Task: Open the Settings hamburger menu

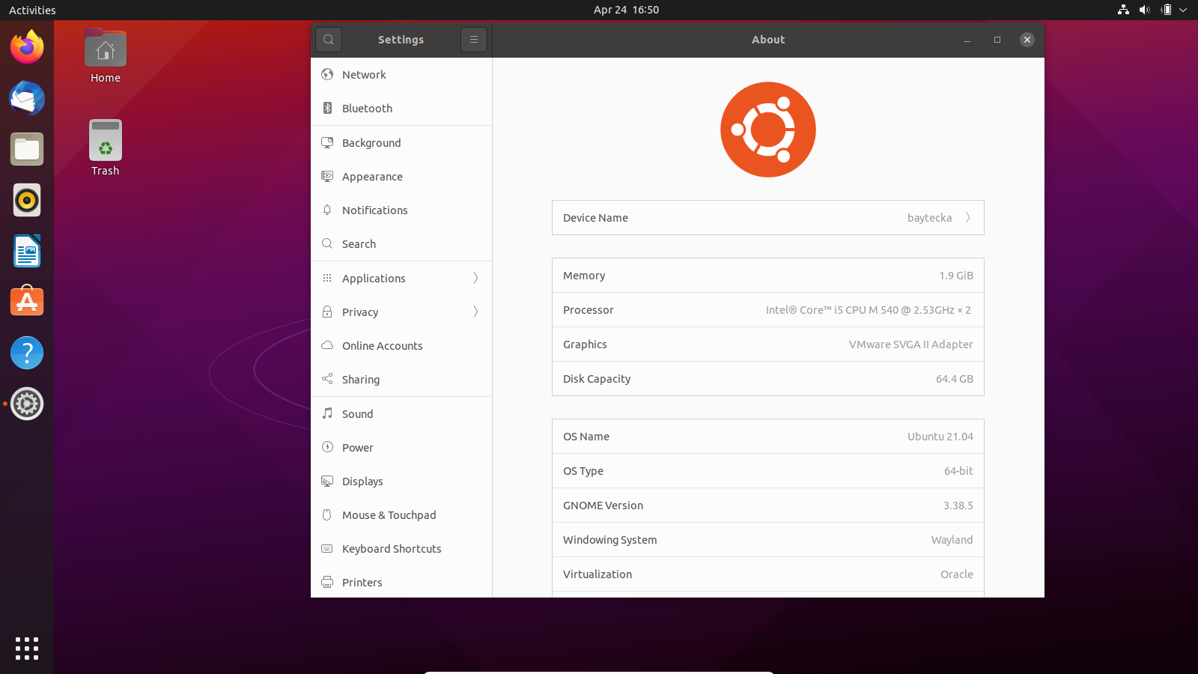Action: tap(474, 40)
